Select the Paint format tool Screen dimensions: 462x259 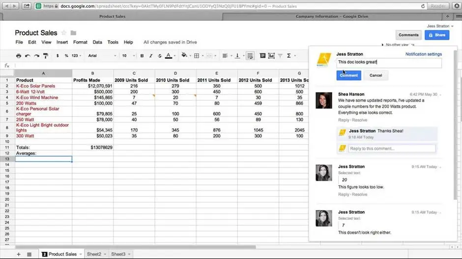click(x=46, y=55)
